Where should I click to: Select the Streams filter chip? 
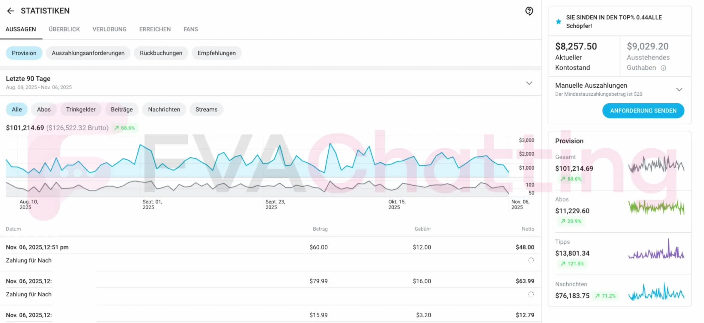(x=206, y=109)
